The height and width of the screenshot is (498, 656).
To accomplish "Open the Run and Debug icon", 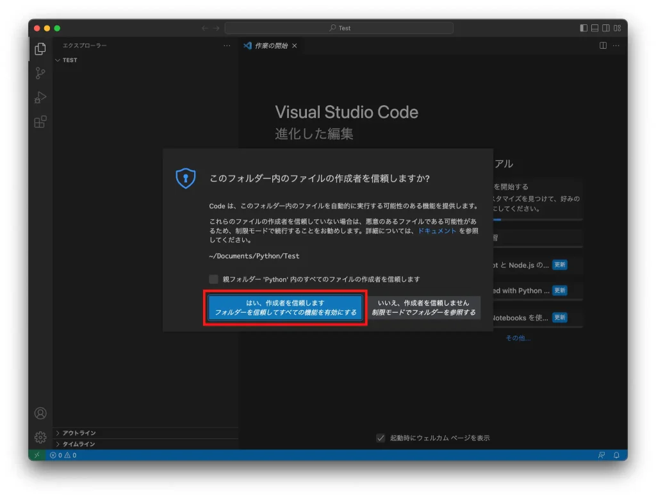I will (x=40, y=97).
